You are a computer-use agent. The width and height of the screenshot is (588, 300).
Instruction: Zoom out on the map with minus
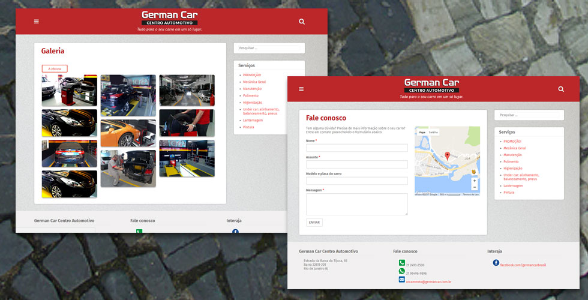pyautogui.click(x=475, y=187)
